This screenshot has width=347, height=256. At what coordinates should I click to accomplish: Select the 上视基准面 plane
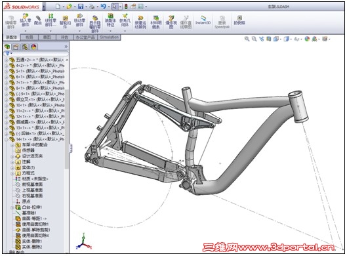click(x=29, y=190)
